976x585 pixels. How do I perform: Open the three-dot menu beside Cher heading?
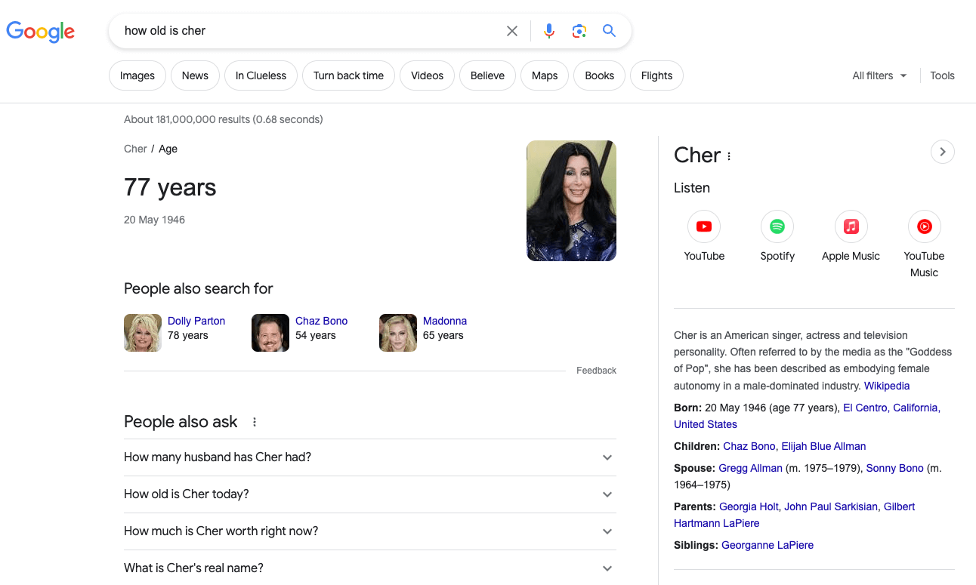pos(729,156)
